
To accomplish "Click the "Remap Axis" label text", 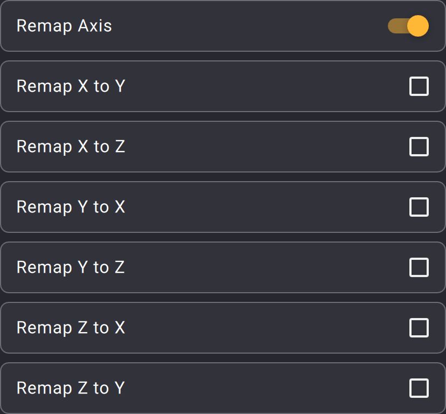I will coord(64,26).
